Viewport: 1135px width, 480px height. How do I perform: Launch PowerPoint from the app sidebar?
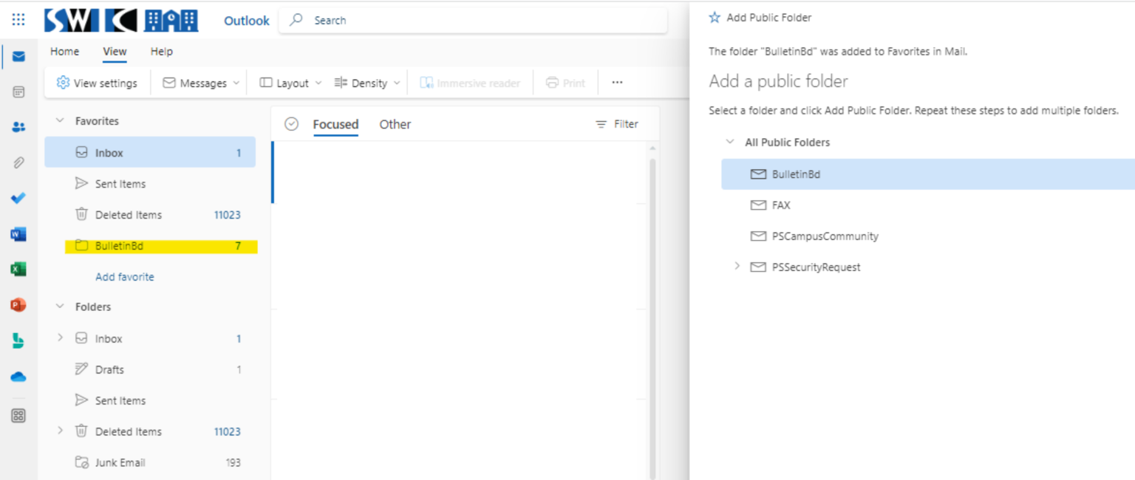[x=18, y=305]
